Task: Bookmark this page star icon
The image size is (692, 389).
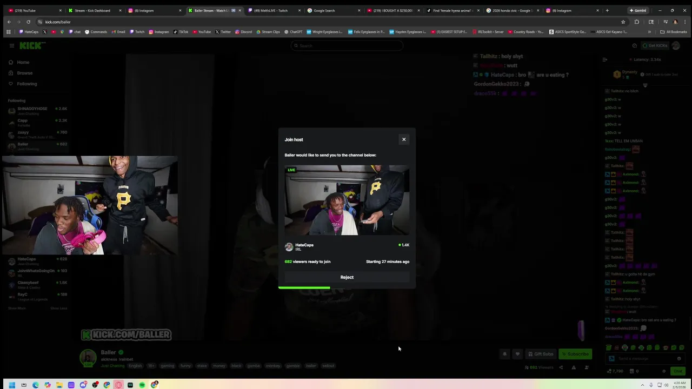Action: pyautogui.click(x=623, y=22)
